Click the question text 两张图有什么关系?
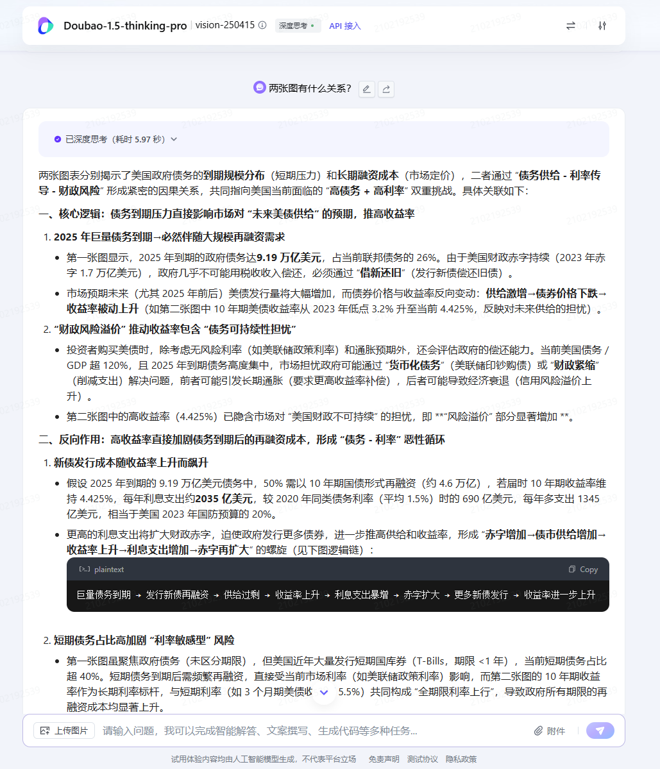The width and height of the screenshot is (660, 769). (x=310, y=89)
